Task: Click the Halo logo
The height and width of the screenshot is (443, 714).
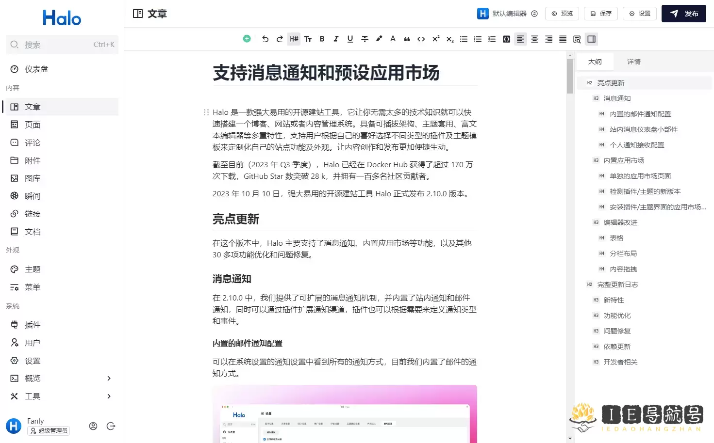Action: (62, 18)
